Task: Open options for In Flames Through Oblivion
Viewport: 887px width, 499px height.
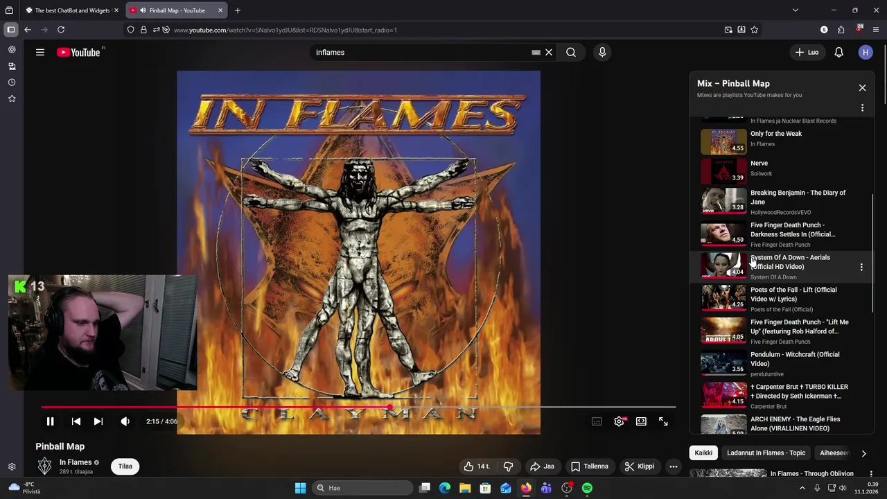Action: (x=870, y=474)
